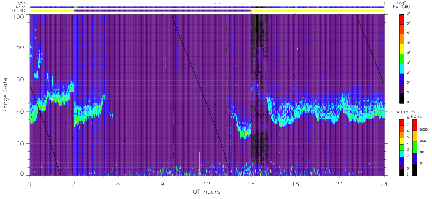
Task: Click the '6' tick on UT hours axis
Action: (118, 184)
